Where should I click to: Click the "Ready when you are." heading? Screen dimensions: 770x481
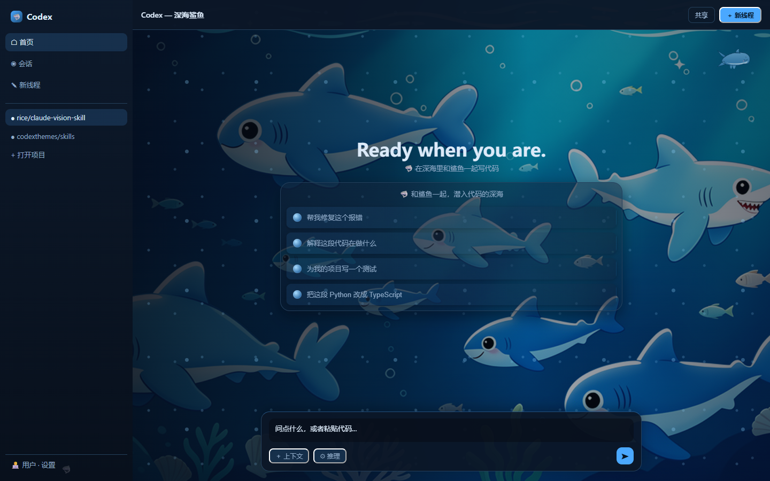pyautogui.click(x=451, y=150)
